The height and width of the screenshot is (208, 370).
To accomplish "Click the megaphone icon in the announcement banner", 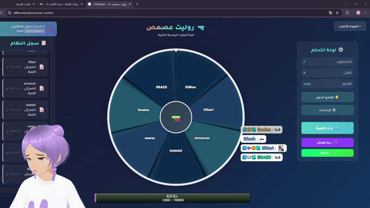I will click(x=50, y=29).
